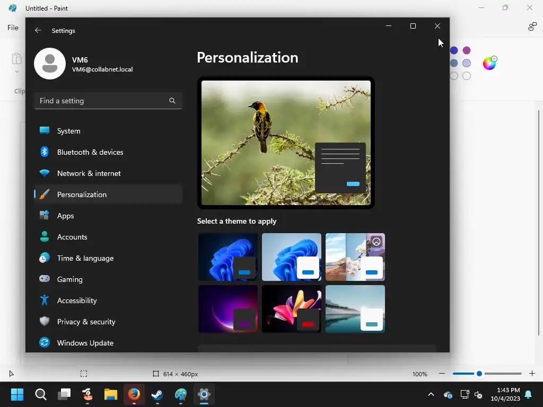The width and height of the screenshot is (543, 407).
Task: Pick the dark blue color swatch in Paint
Action: (x=454, y=50)
